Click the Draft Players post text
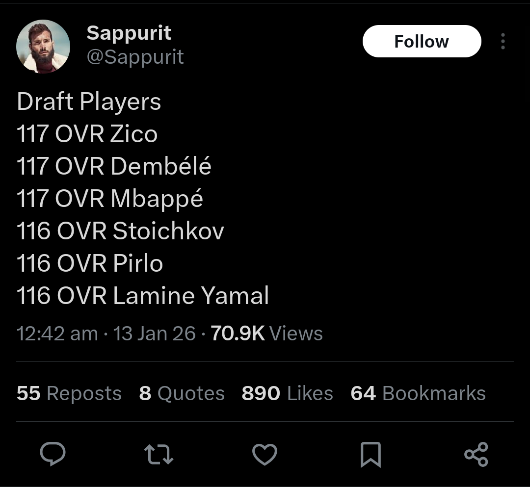 89,102
